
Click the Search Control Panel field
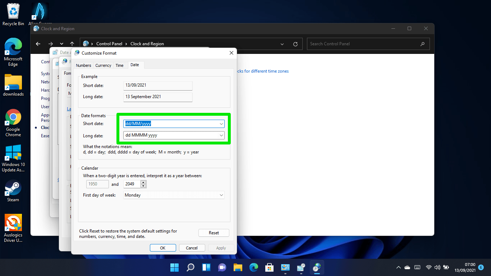[x=363, y=44]
